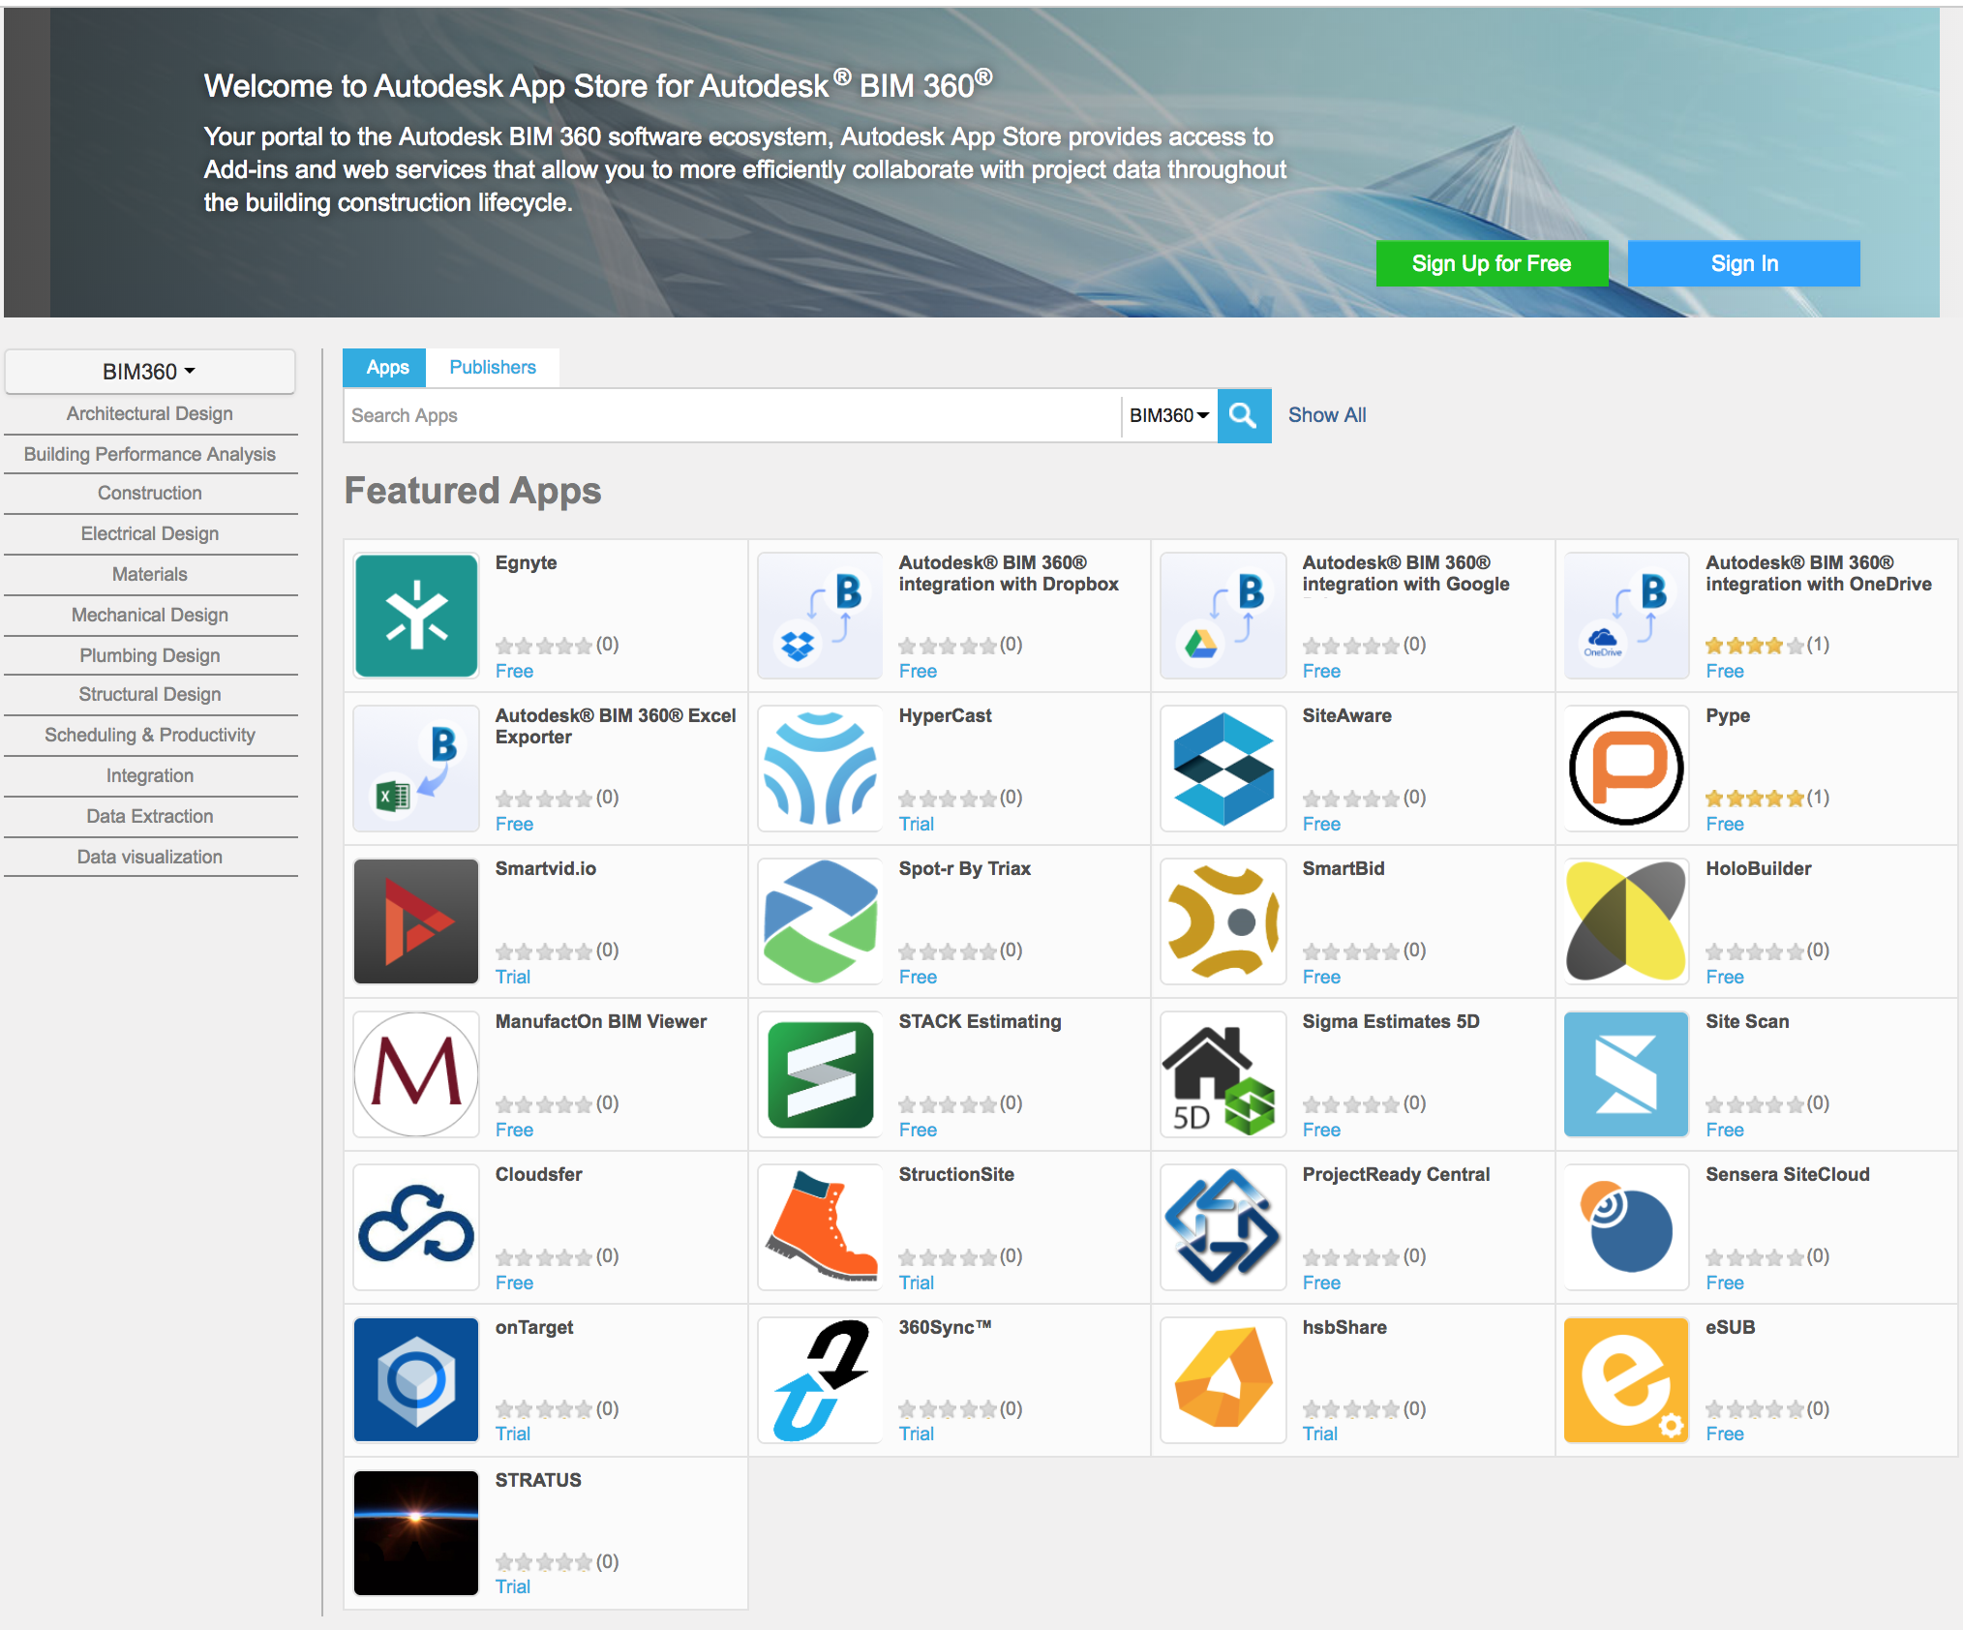The height and width of the screenshot is (1630, 1963).
Task: Click the Cloudsfer cloud icon
Action: (415, 1226)
